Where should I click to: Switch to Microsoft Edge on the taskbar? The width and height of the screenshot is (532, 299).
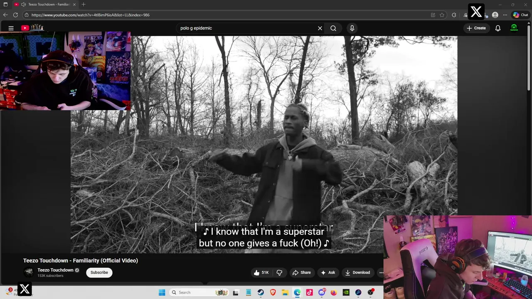(297, 292)
